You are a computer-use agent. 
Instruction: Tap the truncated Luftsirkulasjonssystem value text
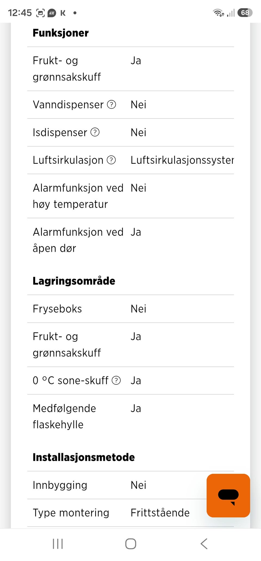click(182, 160)
